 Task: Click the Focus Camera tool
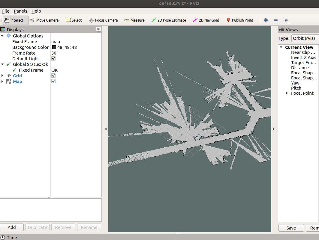pyautogui.click(x=103, y=20)
